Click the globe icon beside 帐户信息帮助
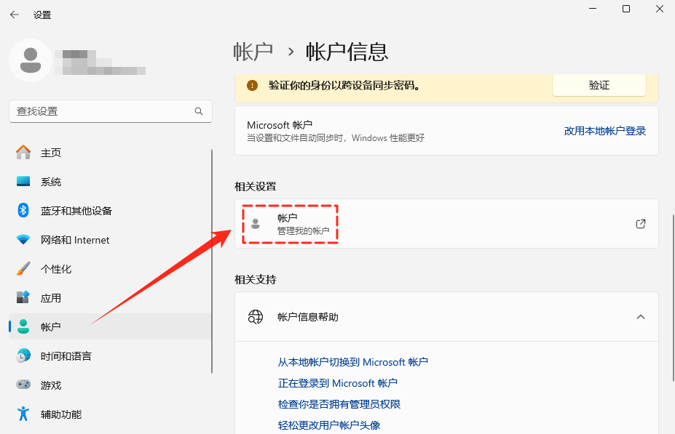The width and height of the screenshot is (675, 434). pyautogui.click(x=256, y=317)
